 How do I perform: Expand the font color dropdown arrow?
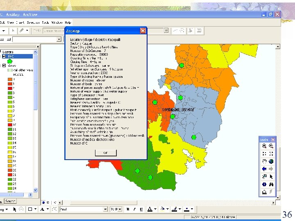[x=155, y=209]
